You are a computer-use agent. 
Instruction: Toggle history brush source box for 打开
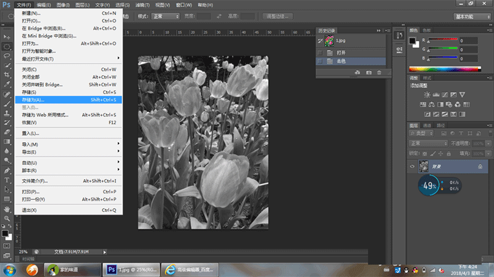(x=320, y=52)
